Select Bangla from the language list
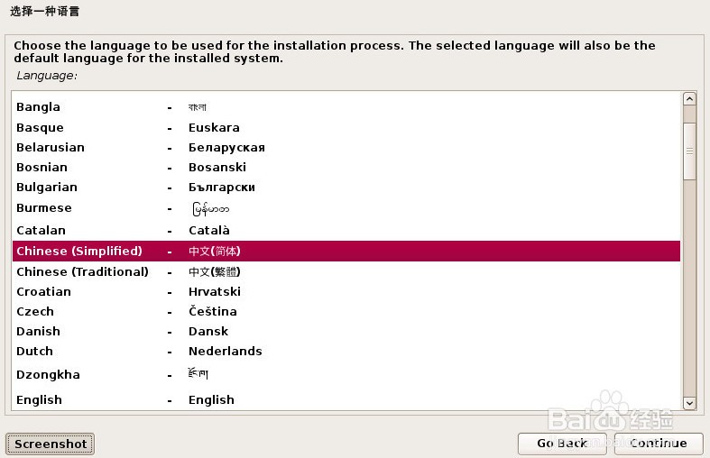 pos(39,107)
